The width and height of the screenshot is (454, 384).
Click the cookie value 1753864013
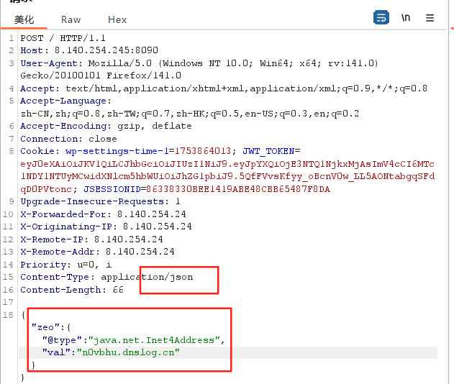pyautogui.click(x=203, y=151)
